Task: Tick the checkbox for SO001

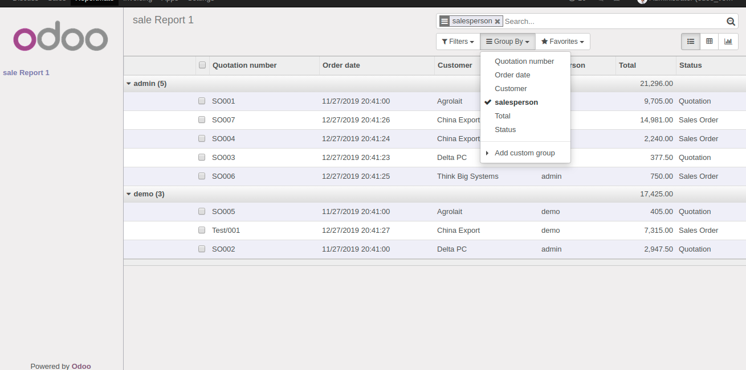Action: (202, 101)
